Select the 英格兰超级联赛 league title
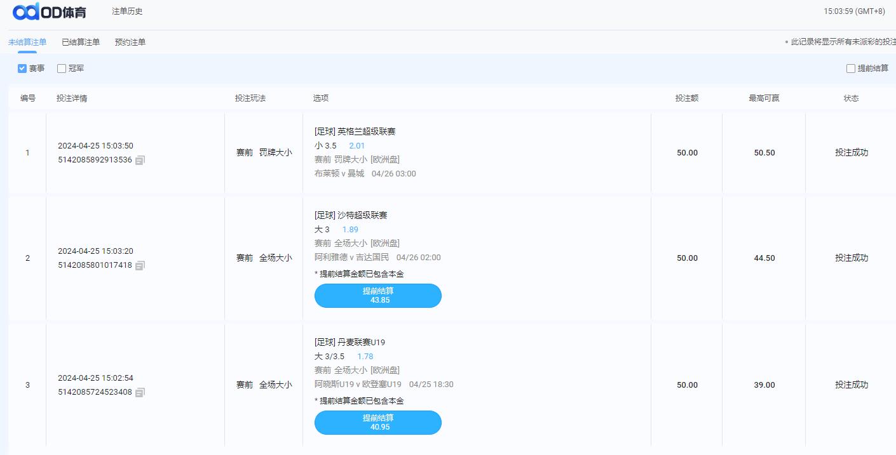This screenshot has height=455, width=896. click(367, 131)
